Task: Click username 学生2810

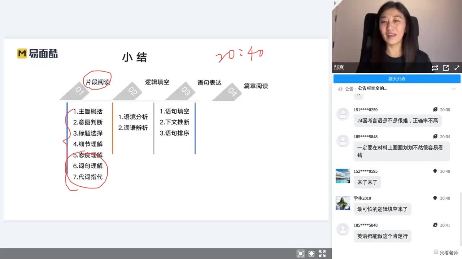Action: coord(362,198)
